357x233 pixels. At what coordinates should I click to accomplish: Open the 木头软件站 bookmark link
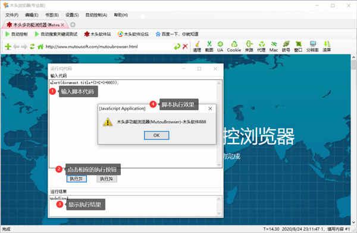coord(98,34)
